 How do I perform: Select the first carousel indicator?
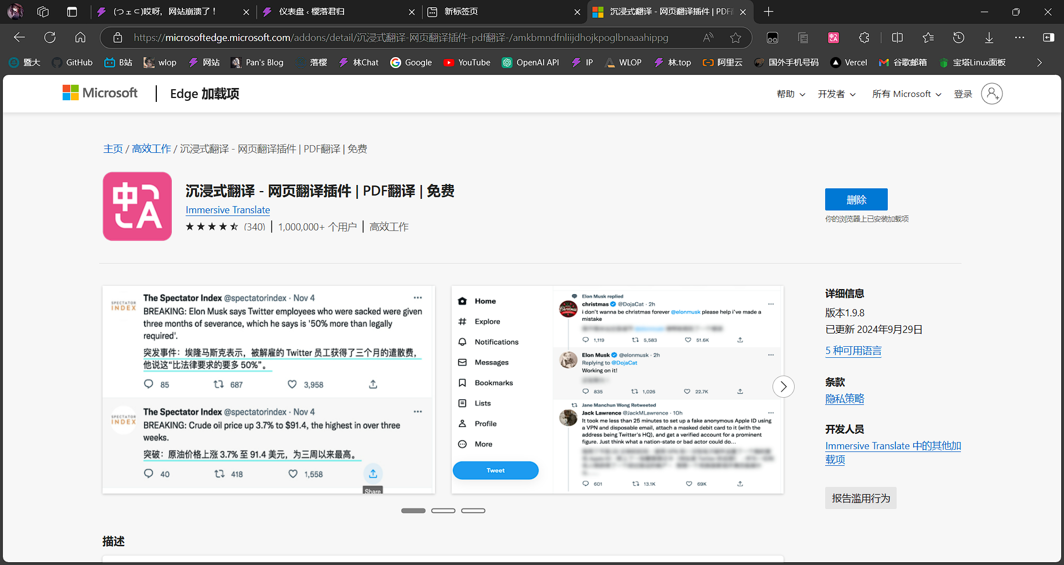pos(413,511)
